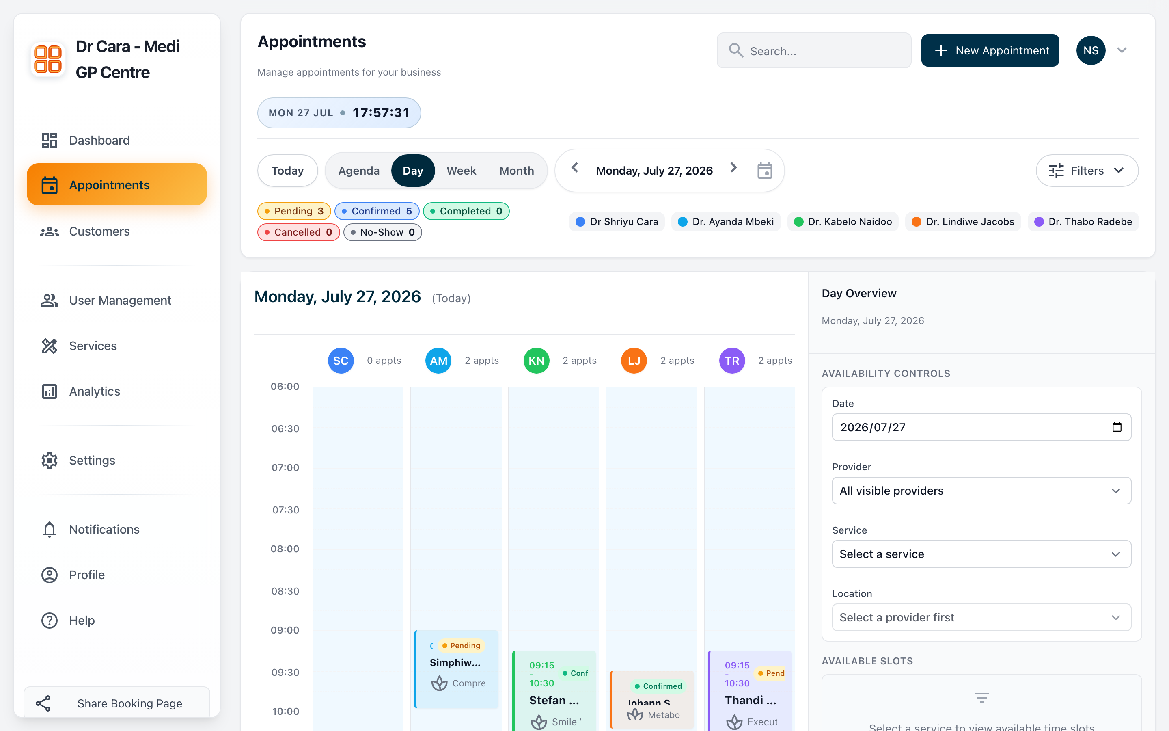Open Thandi pending appointment card
1169x731 pixels.
pyautogui.click(x=750, y=691)
